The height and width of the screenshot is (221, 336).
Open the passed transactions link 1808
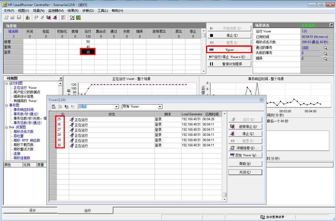click(x=305, y=47)
